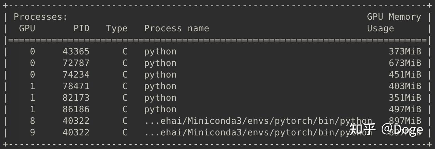
Task: Select the PID 74234 entry
Action: click(76, 74)
